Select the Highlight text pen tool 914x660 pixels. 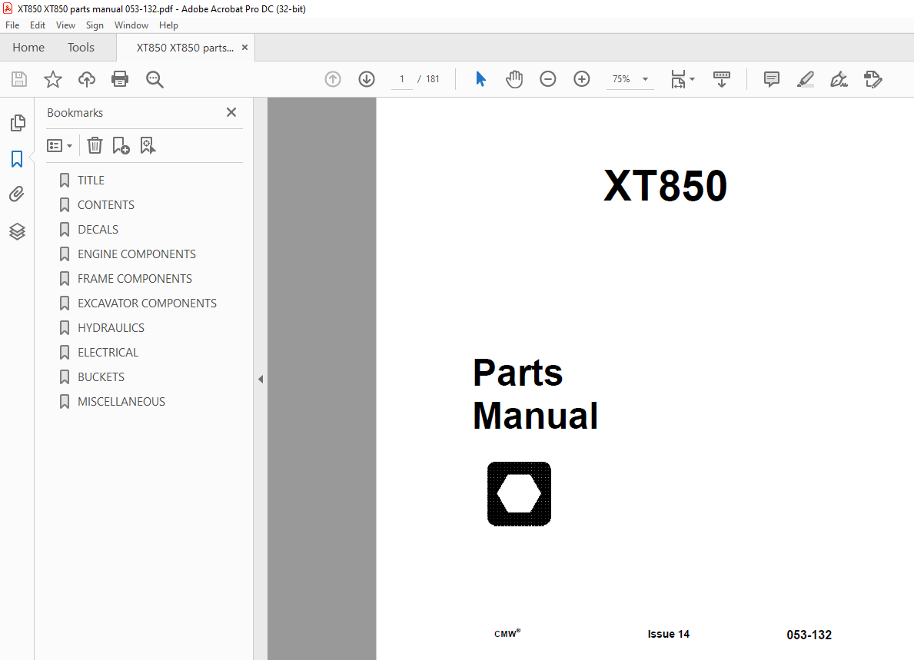(x=806, y=79)
